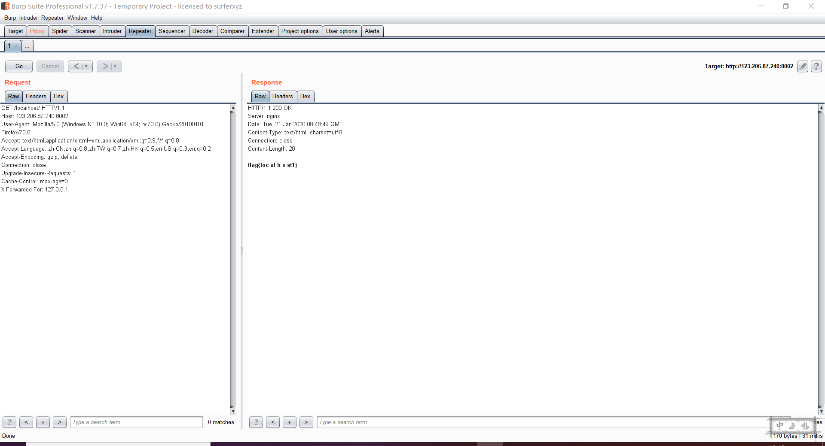This screenshot has height=446, width=825.
Task: Click the flag{loc-al-h-o-st1} response text
Action: [272, 165]
